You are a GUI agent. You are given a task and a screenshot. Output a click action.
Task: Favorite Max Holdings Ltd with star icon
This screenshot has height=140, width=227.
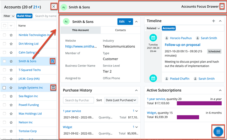point(11,113)
